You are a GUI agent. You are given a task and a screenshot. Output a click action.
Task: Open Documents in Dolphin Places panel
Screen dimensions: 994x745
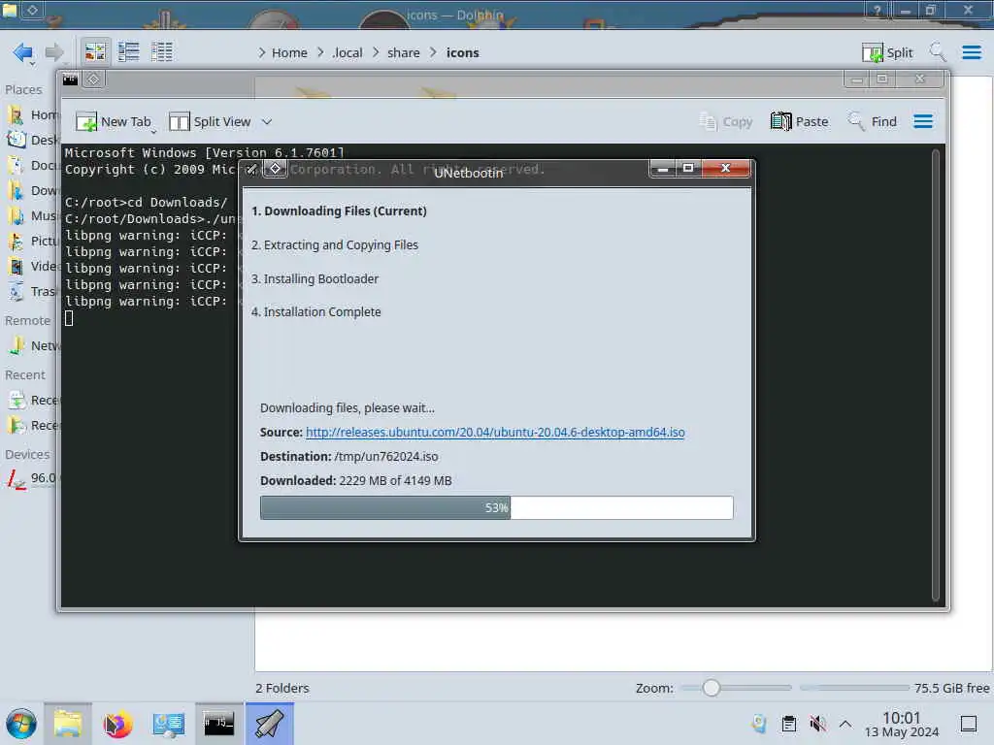click(32, 165)
